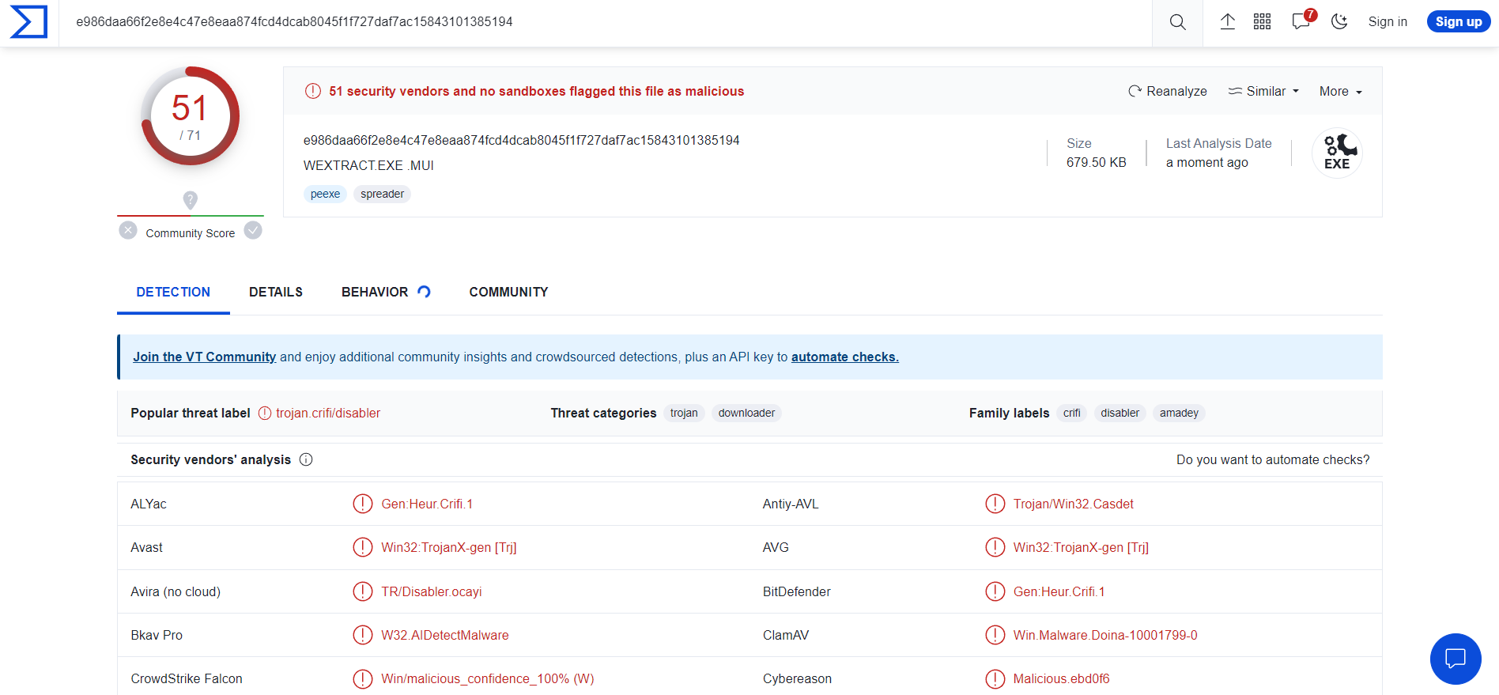Open the upload file icon
1499x695 pixels.
pyautogui.click(x=1227, y=22)
